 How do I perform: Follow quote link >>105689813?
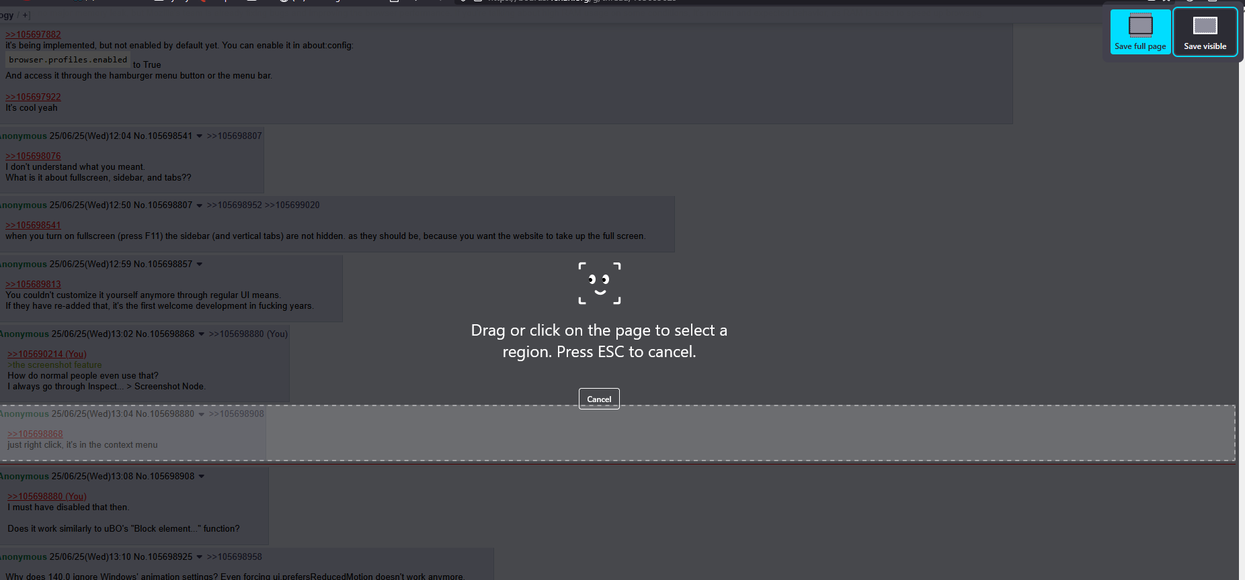point(33,284)
